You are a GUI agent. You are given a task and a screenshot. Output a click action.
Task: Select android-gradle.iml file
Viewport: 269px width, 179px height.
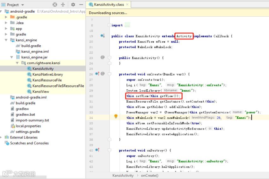(31, 97)
